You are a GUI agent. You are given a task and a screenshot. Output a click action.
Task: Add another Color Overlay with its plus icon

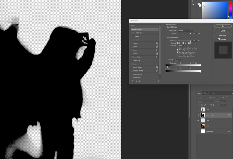(x=157, y=67)
